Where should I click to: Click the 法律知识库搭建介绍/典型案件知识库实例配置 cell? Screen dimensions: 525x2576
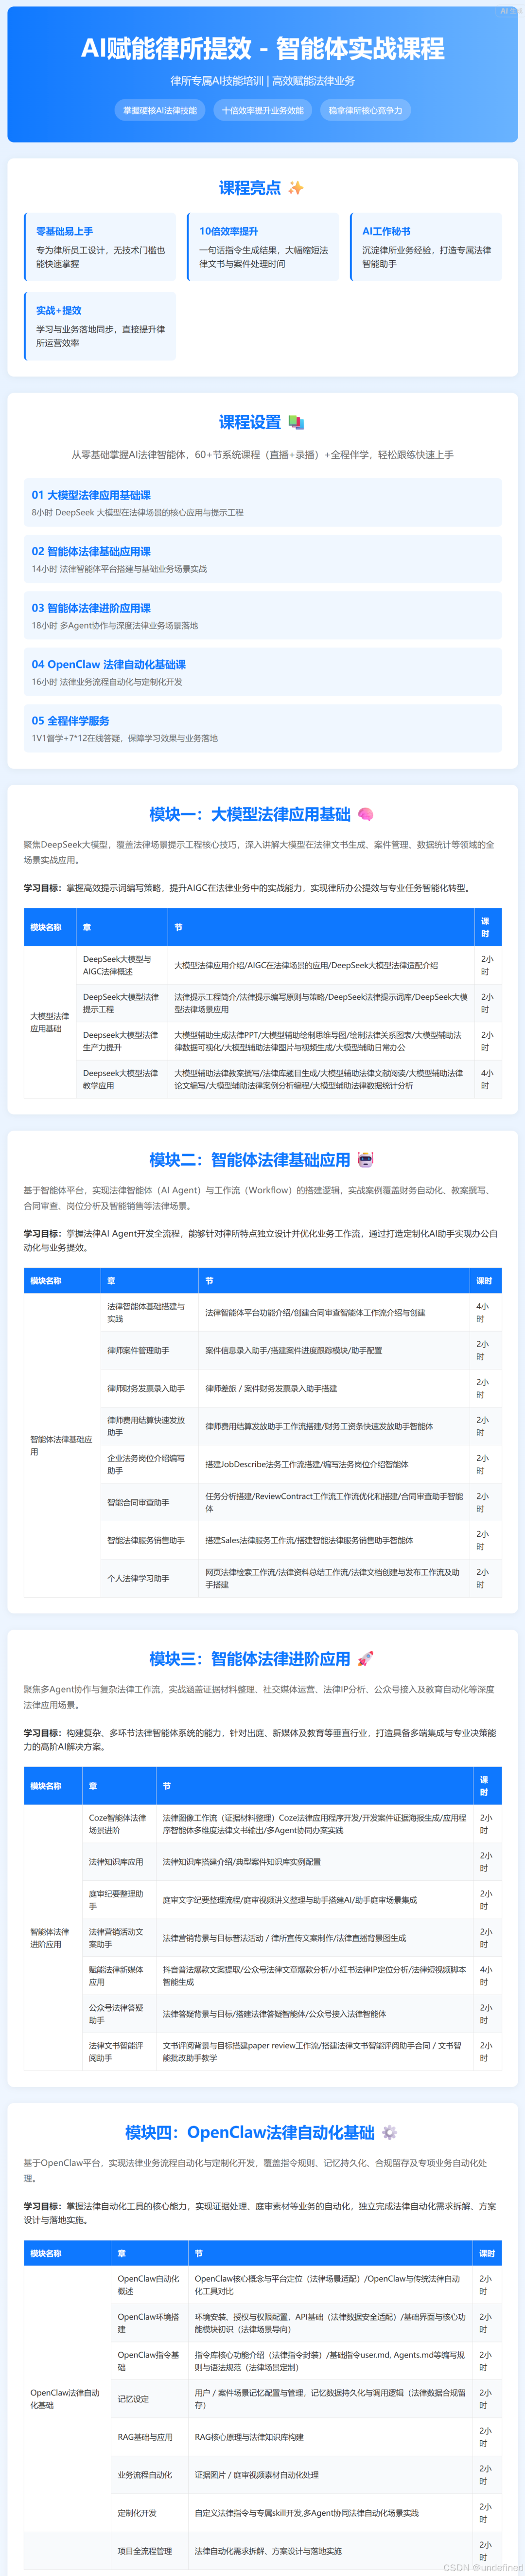tap(315, 1862)
